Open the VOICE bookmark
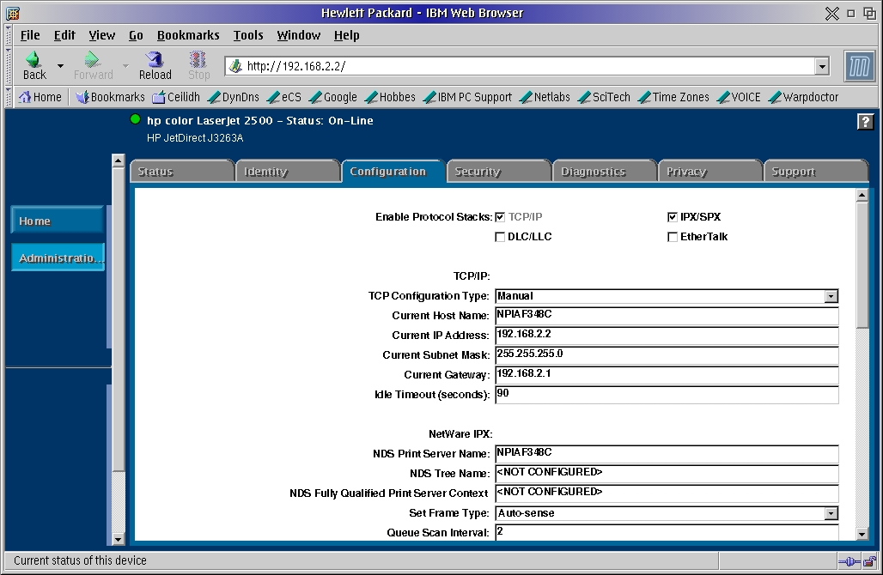Image resolution: width=883 pixels, height=575 pixels. 739,97
